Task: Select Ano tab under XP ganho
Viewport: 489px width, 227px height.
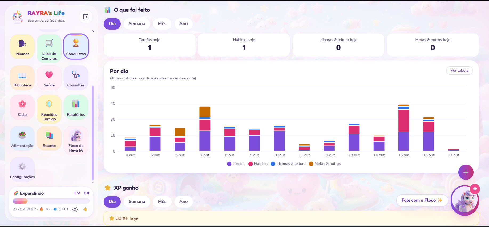Action: tap(184, 202)
